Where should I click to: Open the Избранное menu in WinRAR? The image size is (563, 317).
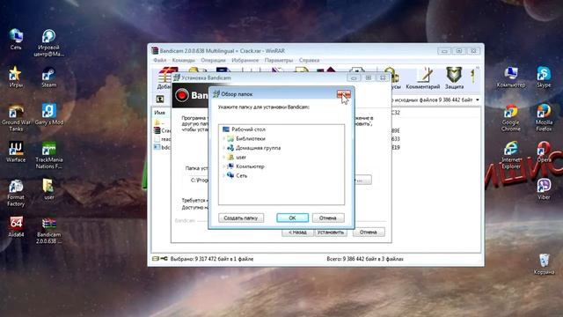(x=245, y=61)
